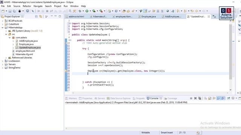This screenshot has height=135, width=241.
Task: Click the editor horizontal scrollbar
Action: (x=150, y=93)
